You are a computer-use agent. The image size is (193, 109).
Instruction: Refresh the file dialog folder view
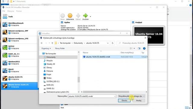pyautogui.click(x=112, y=43)
